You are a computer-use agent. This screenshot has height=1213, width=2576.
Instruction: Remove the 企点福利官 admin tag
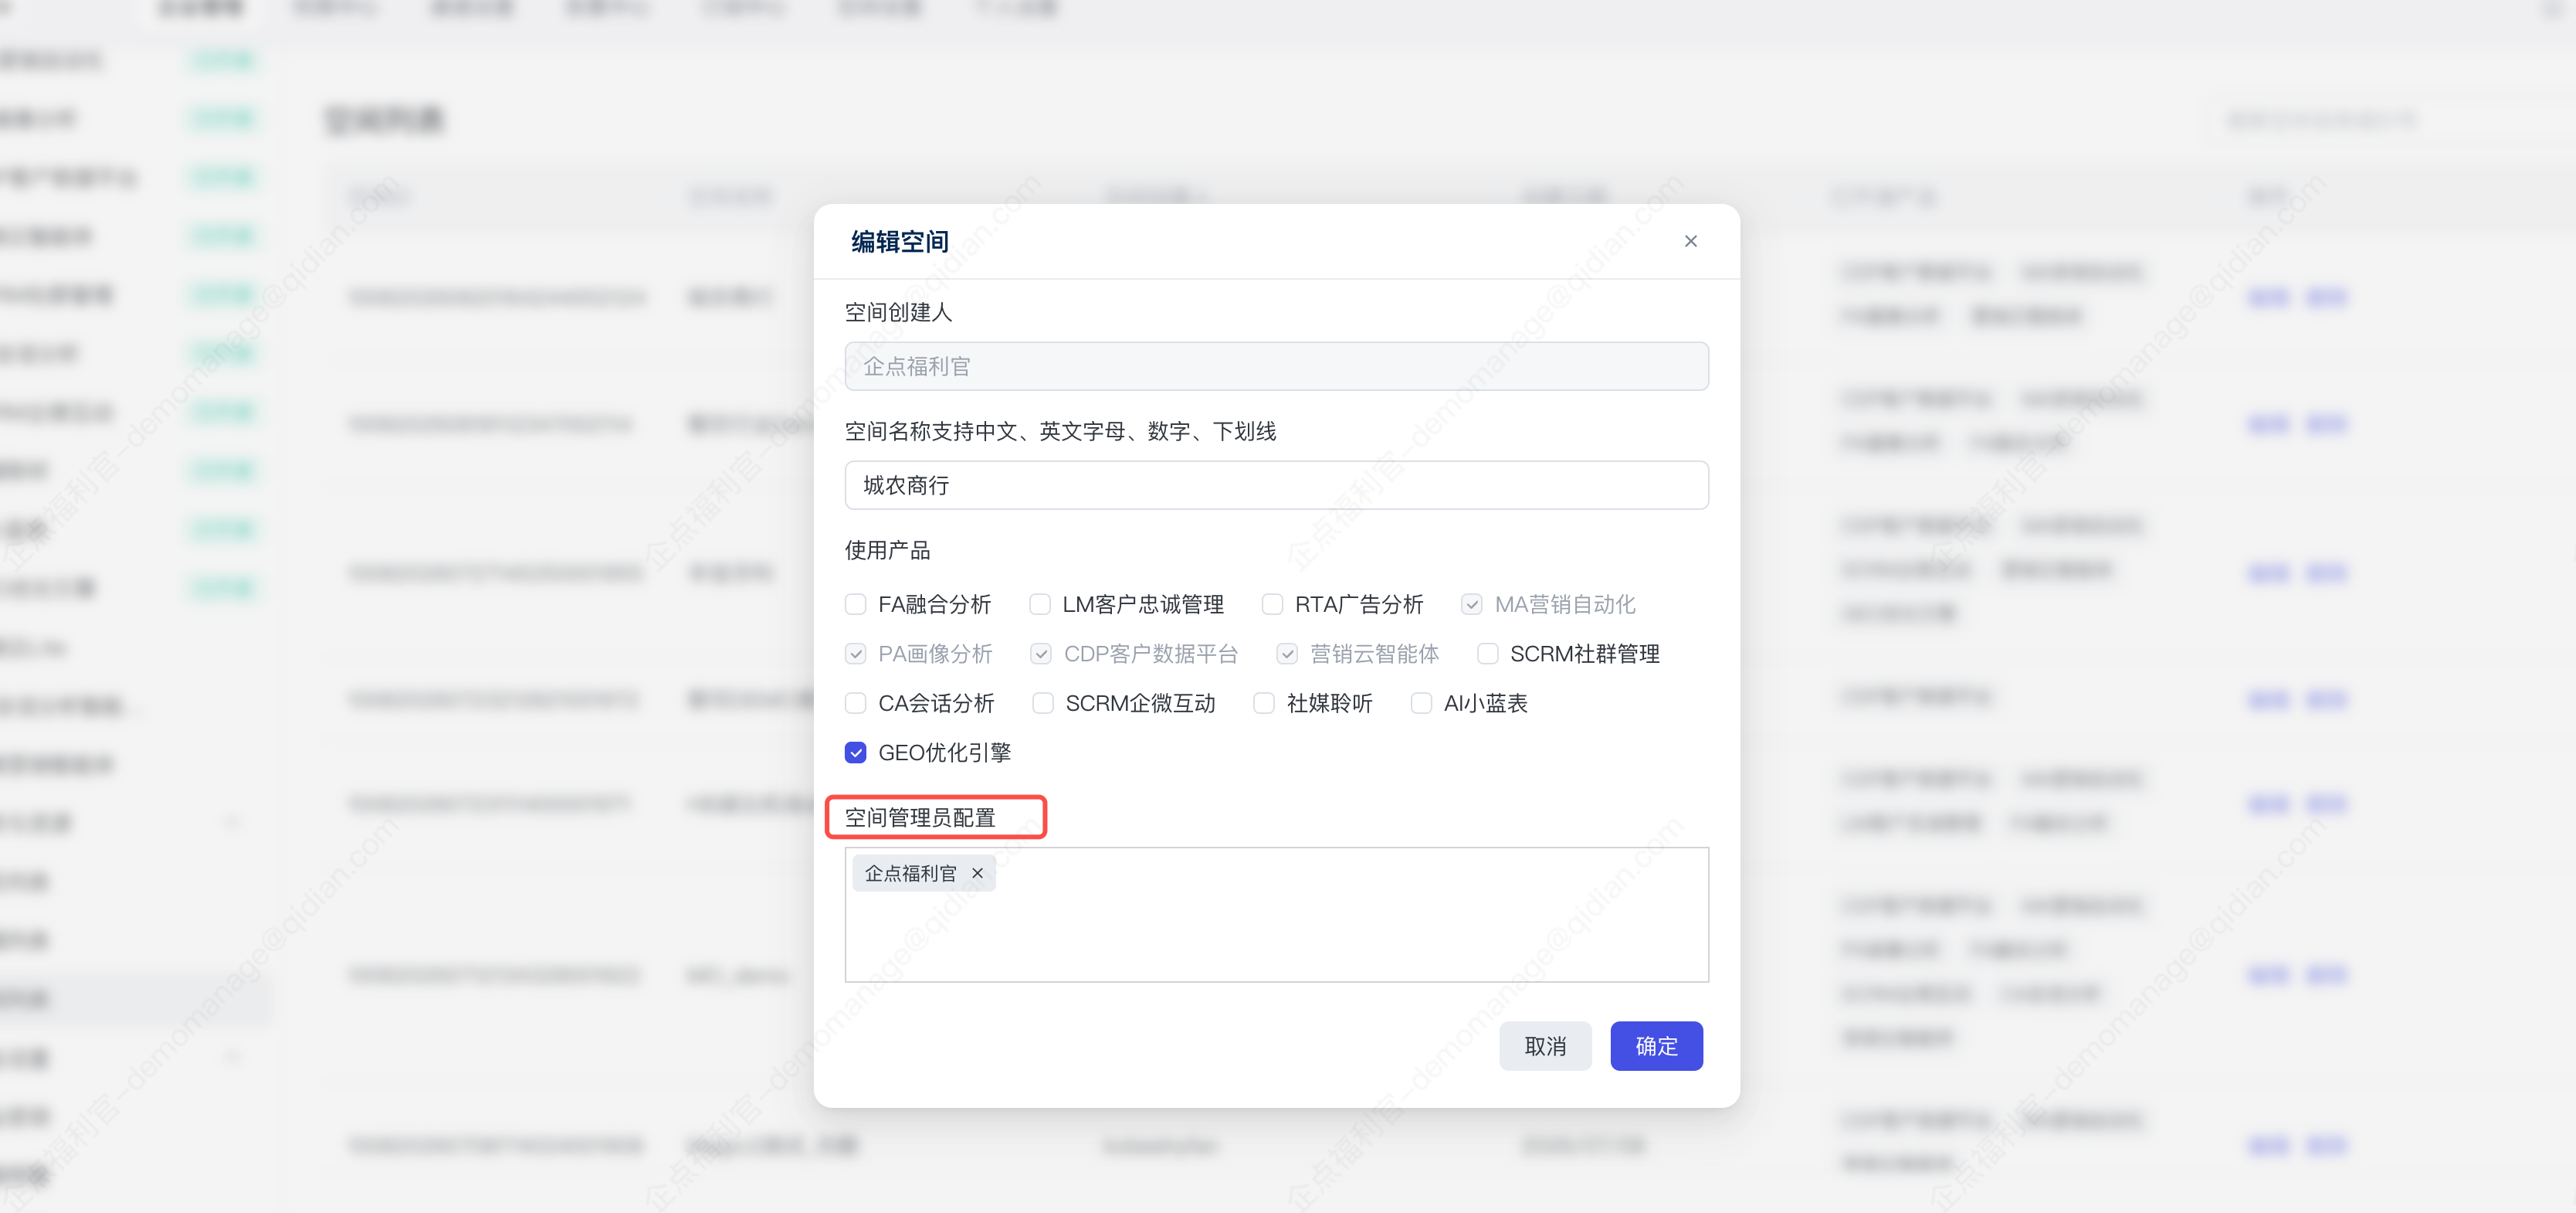click(x=977, y=873)
